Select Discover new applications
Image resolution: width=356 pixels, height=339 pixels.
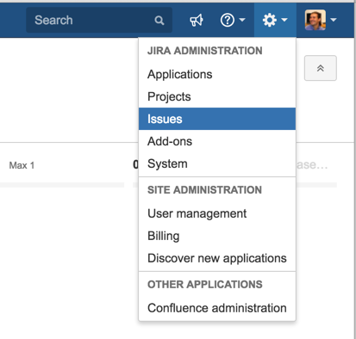click(217, 258)
